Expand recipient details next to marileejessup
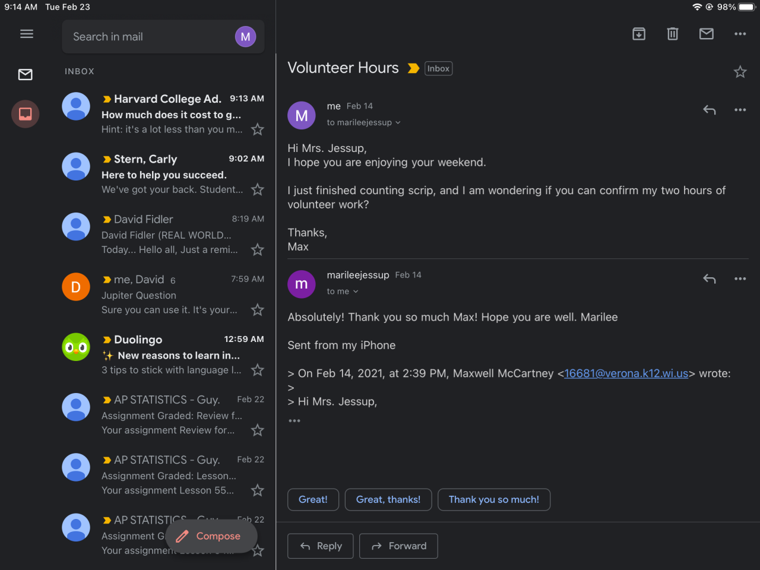The height and width of the screenshot is (570, 760). [x=398, y=122]
